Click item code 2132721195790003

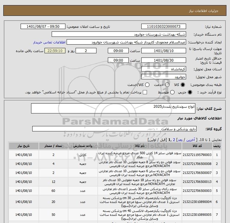[x=197, y=155]
